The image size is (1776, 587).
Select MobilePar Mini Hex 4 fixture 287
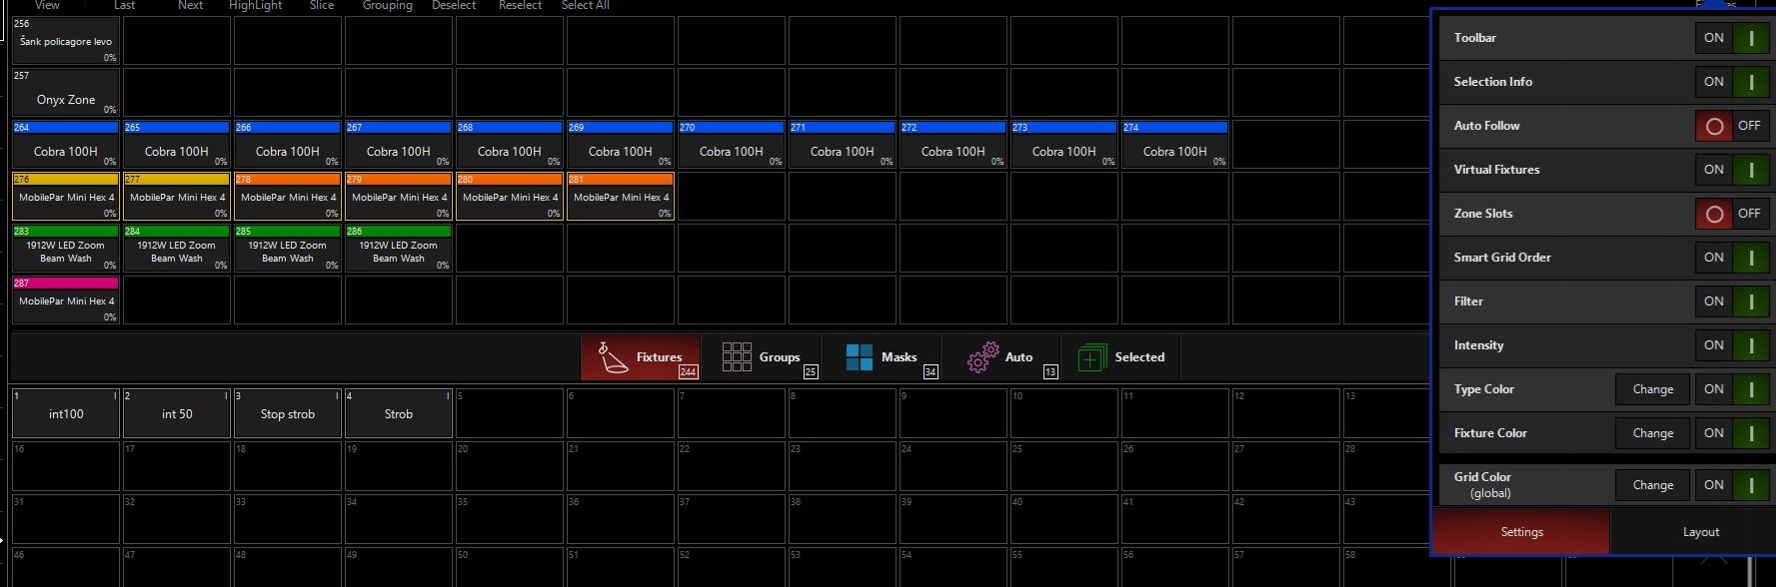[66, 299]
